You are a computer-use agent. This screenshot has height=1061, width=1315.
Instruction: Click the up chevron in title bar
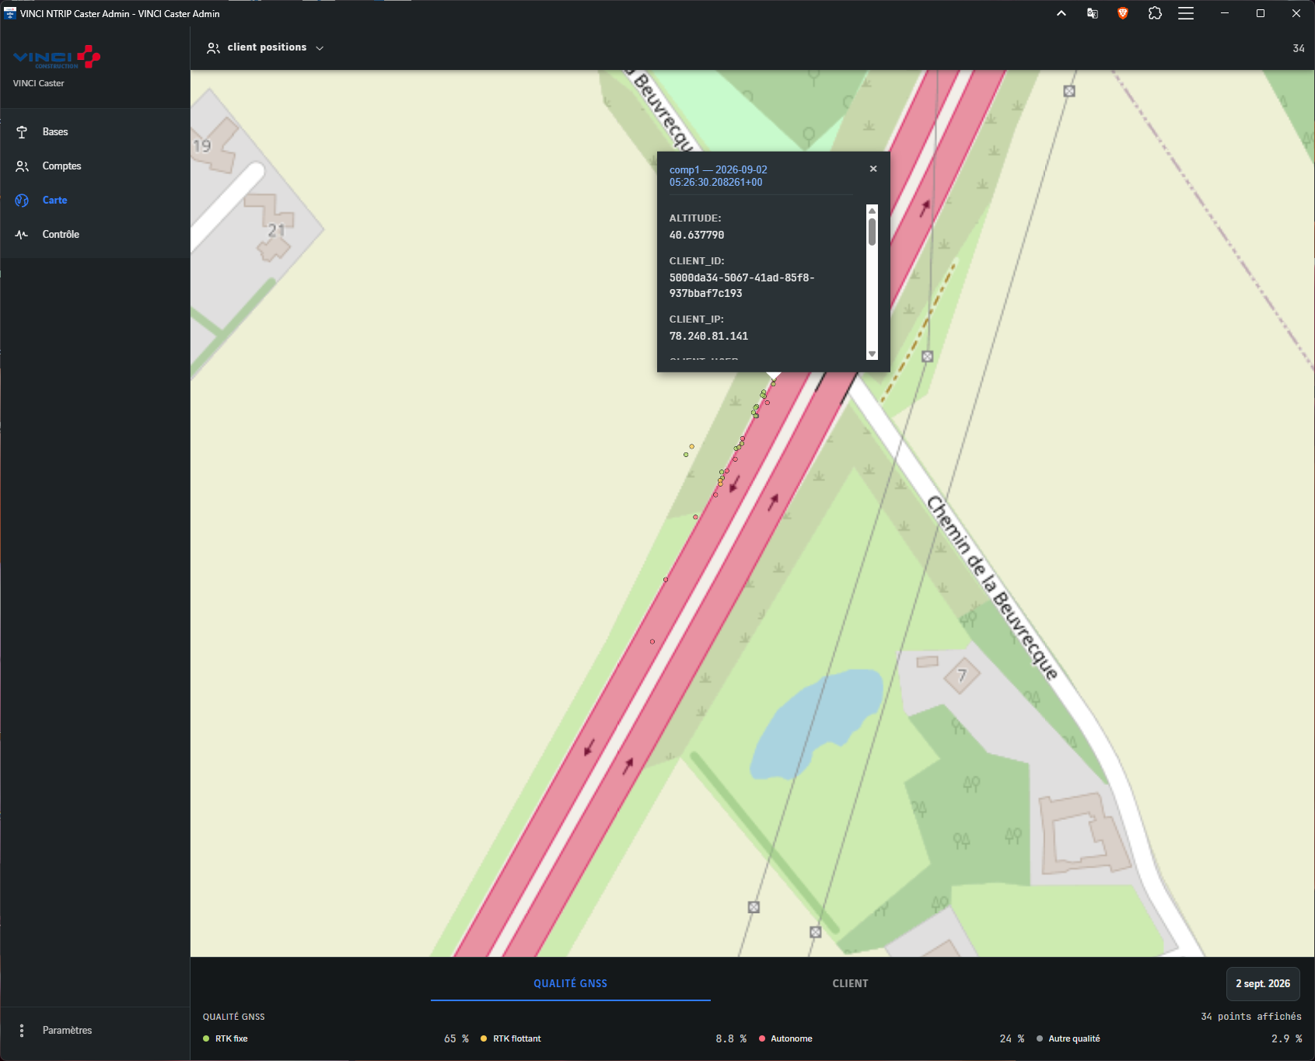tap(1061, 13)
